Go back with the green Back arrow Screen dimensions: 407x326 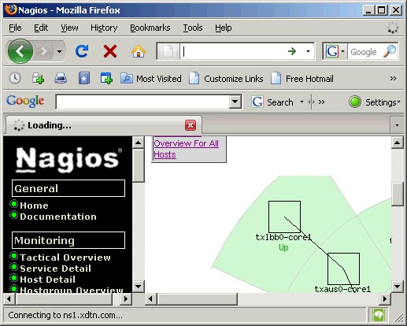[x=20, y=51]
